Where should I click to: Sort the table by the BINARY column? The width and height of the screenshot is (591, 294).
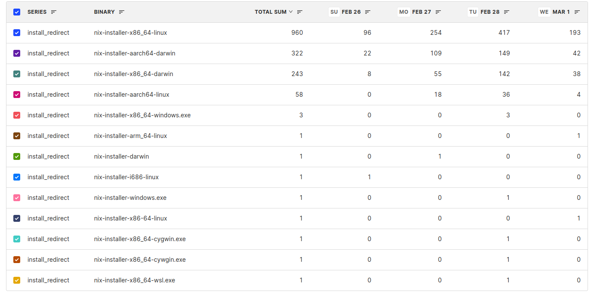coord(105,12)
